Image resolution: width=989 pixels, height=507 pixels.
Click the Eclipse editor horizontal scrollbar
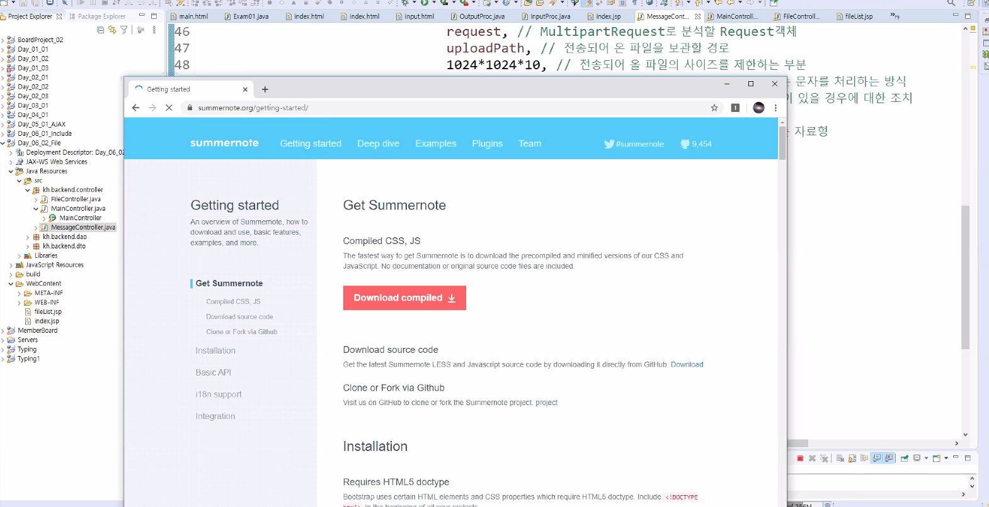797,443
